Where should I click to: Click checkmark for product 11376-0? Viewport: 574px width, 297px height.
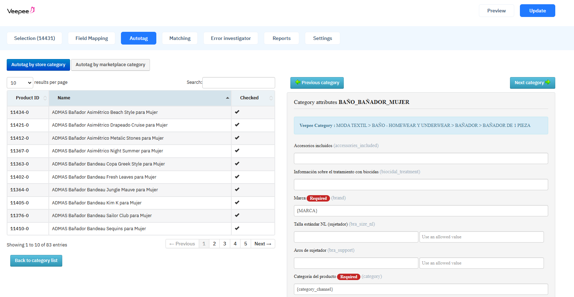click(x=237, y=215)
